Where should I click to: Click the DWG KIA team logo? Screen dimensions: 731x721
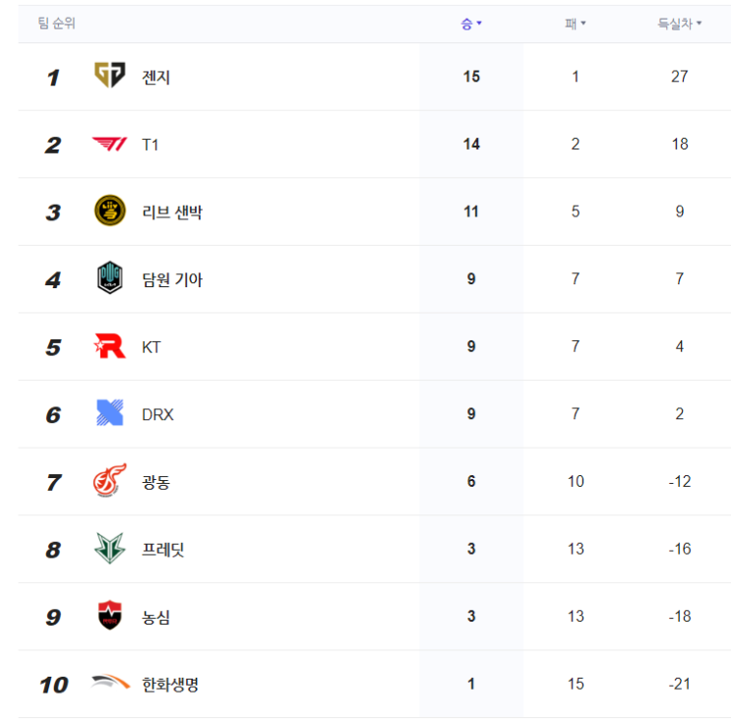[109, 279]
